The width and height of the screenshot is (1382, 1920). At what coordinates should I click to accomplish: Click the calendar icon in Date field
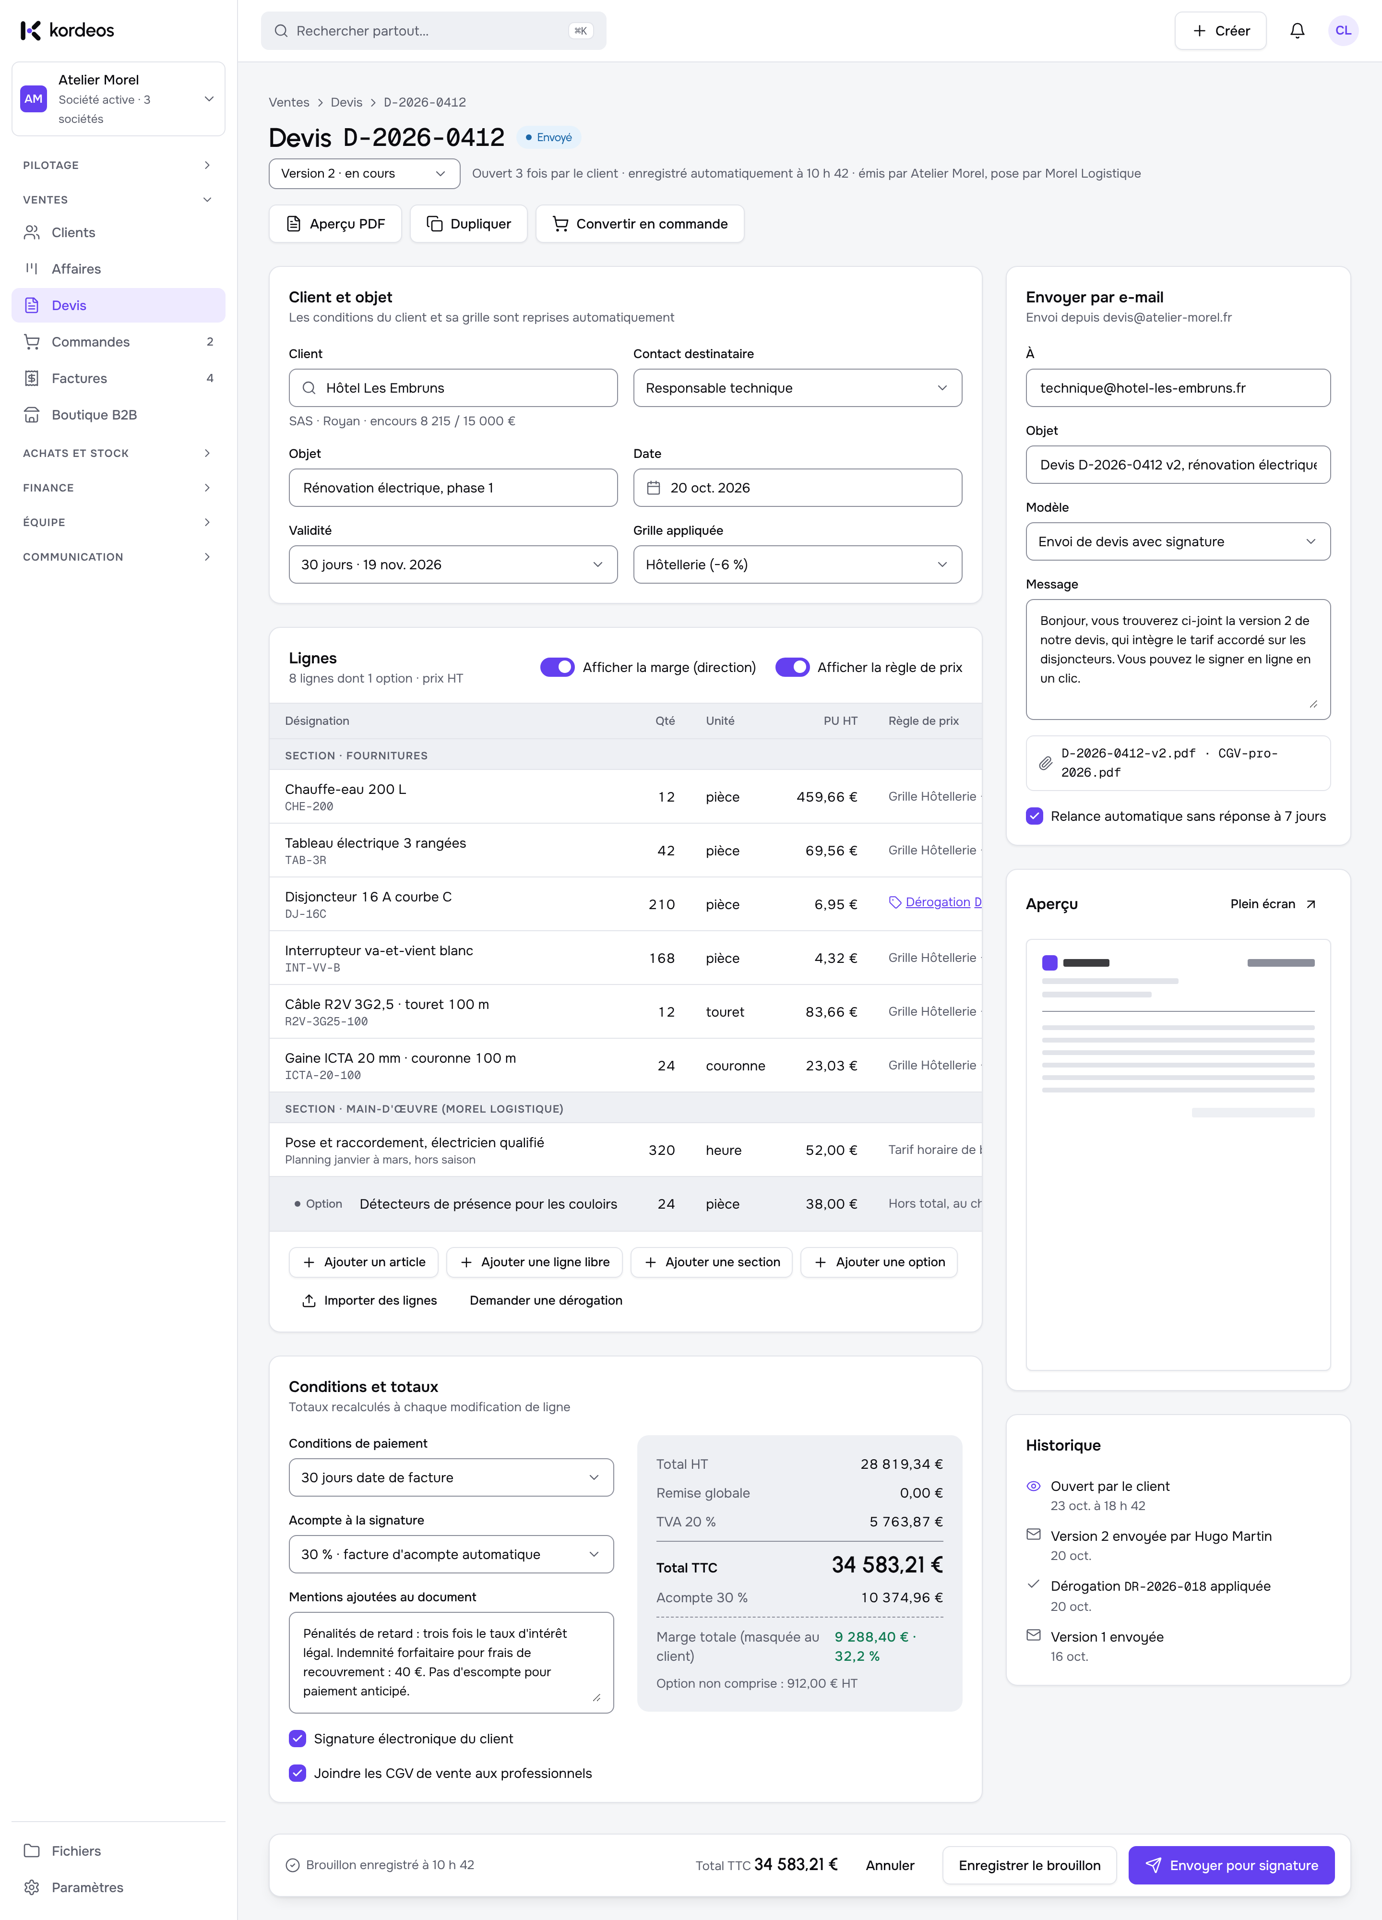tap(654, 488)
